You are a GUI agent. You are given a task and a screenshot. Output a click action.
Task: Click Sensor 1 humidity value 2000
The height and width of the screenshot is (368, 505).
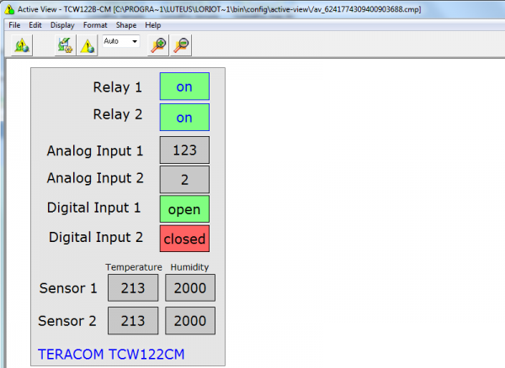[190, 287]
